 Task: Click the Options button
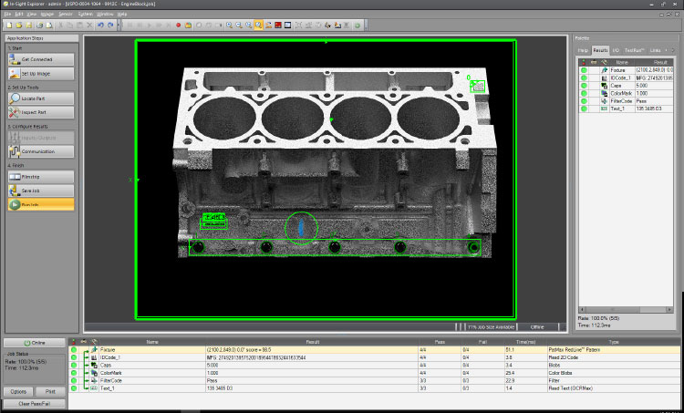tap(18, 391)
